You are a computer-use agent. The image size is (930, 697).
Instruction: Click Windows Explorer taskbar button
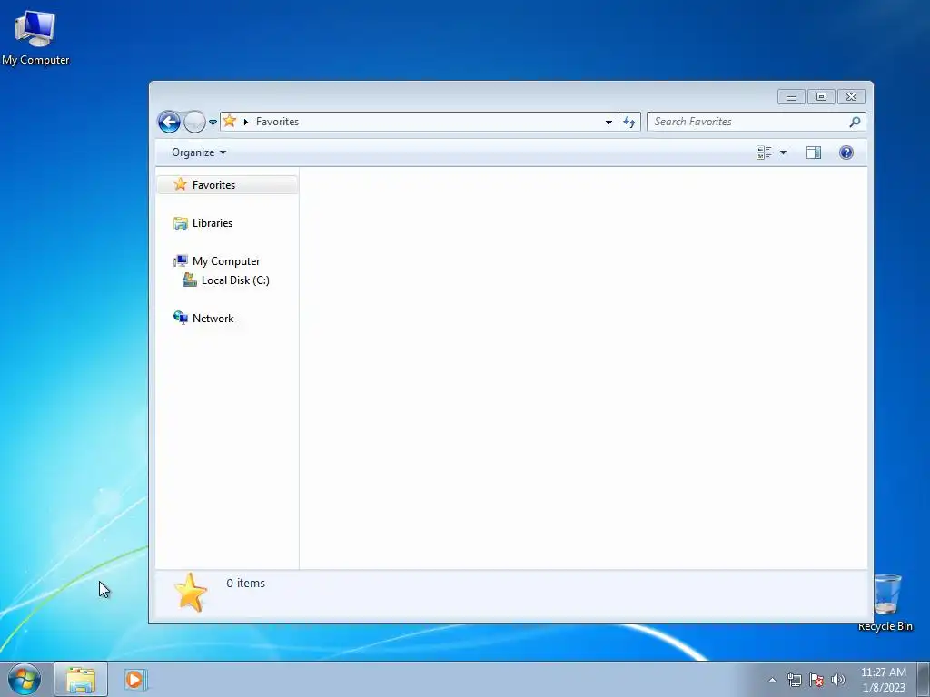tap(81, 679)
